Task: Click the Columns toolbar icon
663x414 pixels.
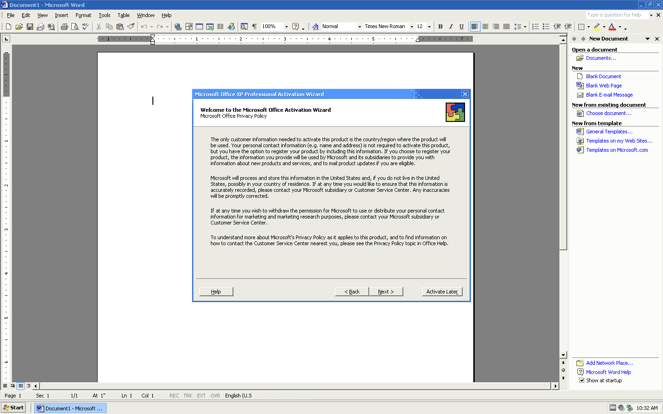Action: click(220, 27)
